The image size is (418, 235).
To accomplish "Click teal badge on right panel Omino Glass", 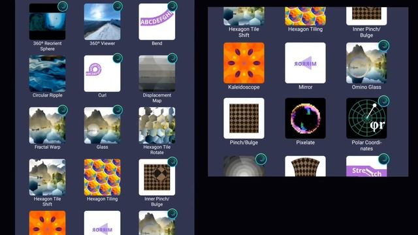I will [383, 46].
